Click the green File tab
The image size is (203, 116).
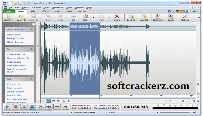[x=9, y=11]
